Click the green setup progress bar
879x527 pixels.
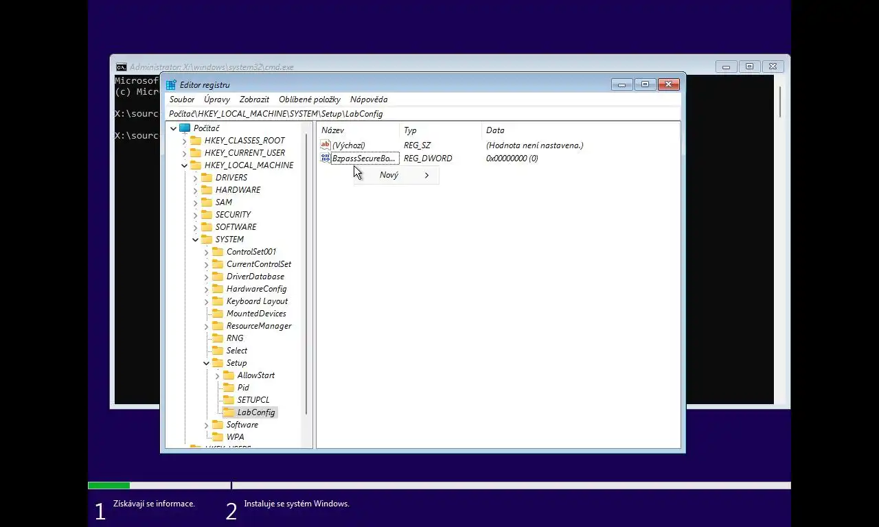click(x=109, y=486)
